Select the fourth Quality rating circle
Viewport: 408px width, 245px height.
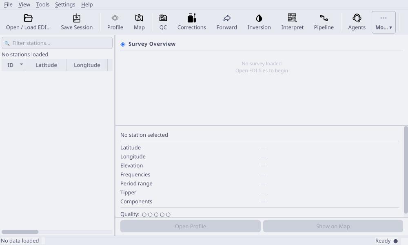pyautogui.click(x=162, y=214)
